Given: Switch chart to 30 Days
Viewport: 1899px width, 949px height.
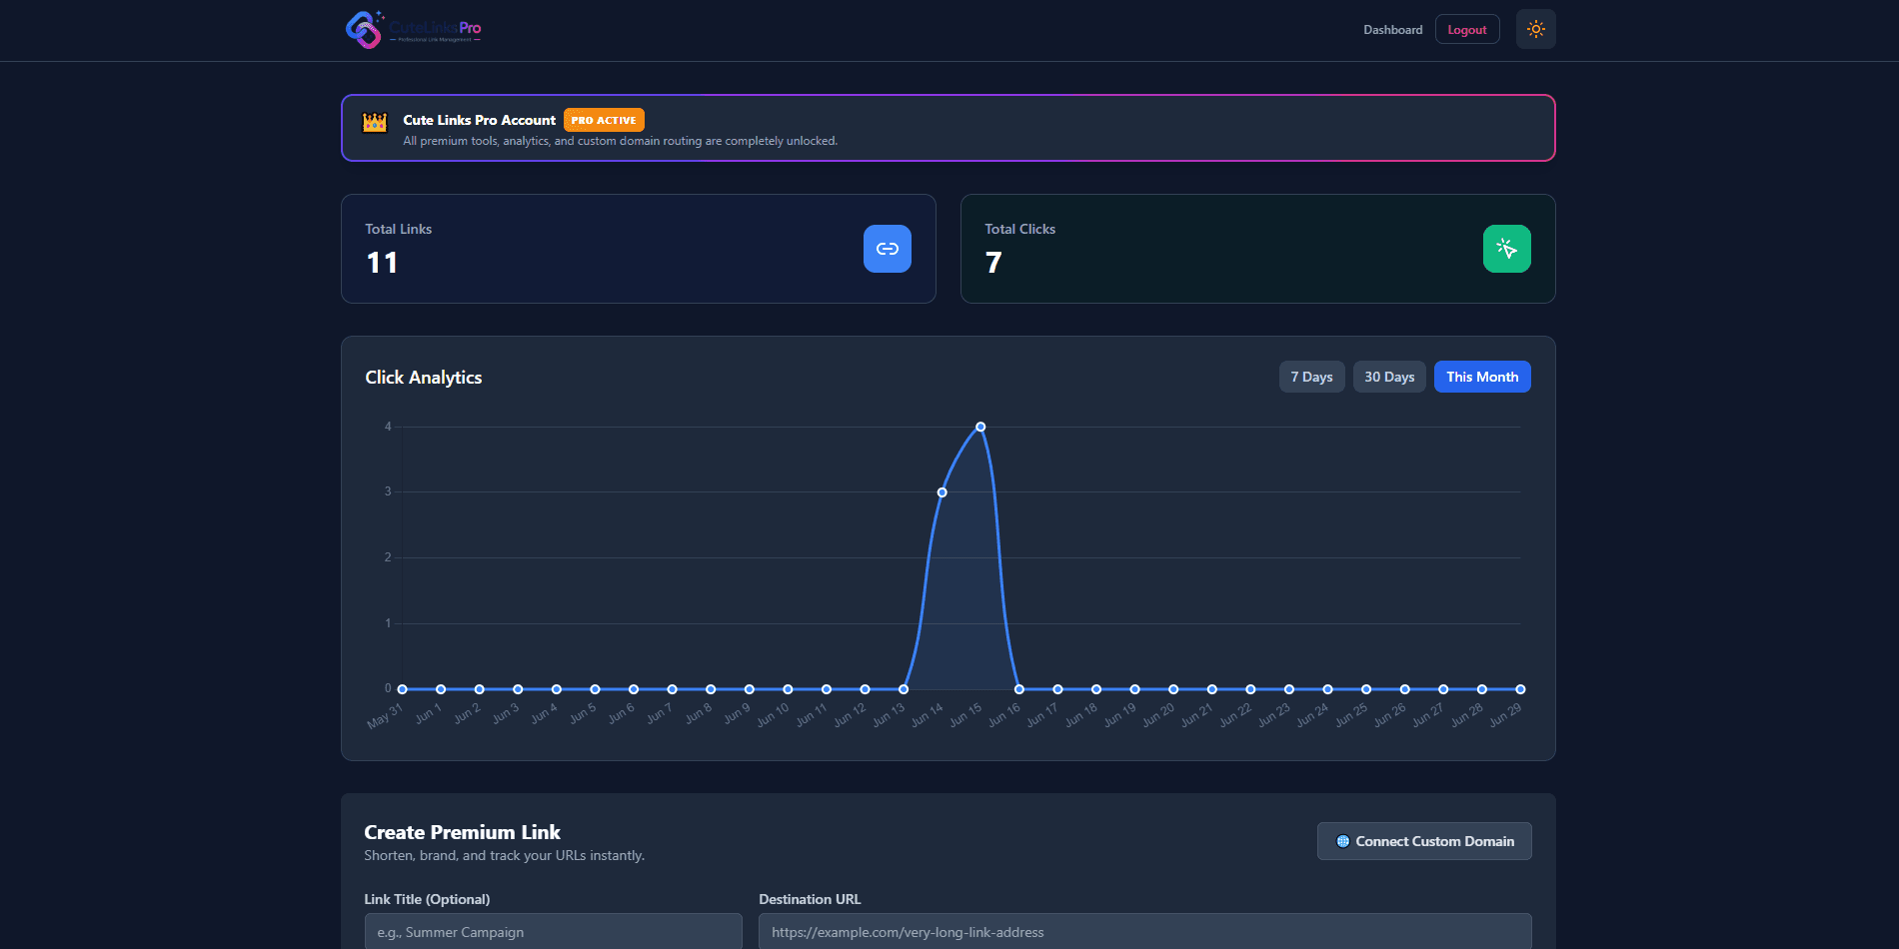Looking at the screenshot, I should point(1389,377).
